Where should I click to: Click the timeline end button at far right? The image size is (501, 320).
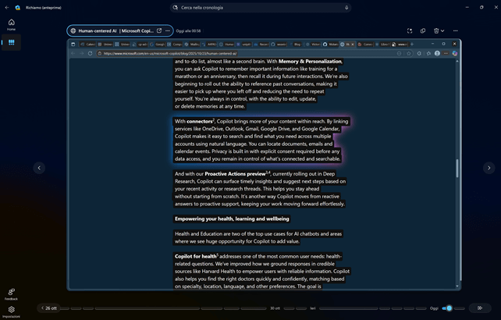coord(478,308)
